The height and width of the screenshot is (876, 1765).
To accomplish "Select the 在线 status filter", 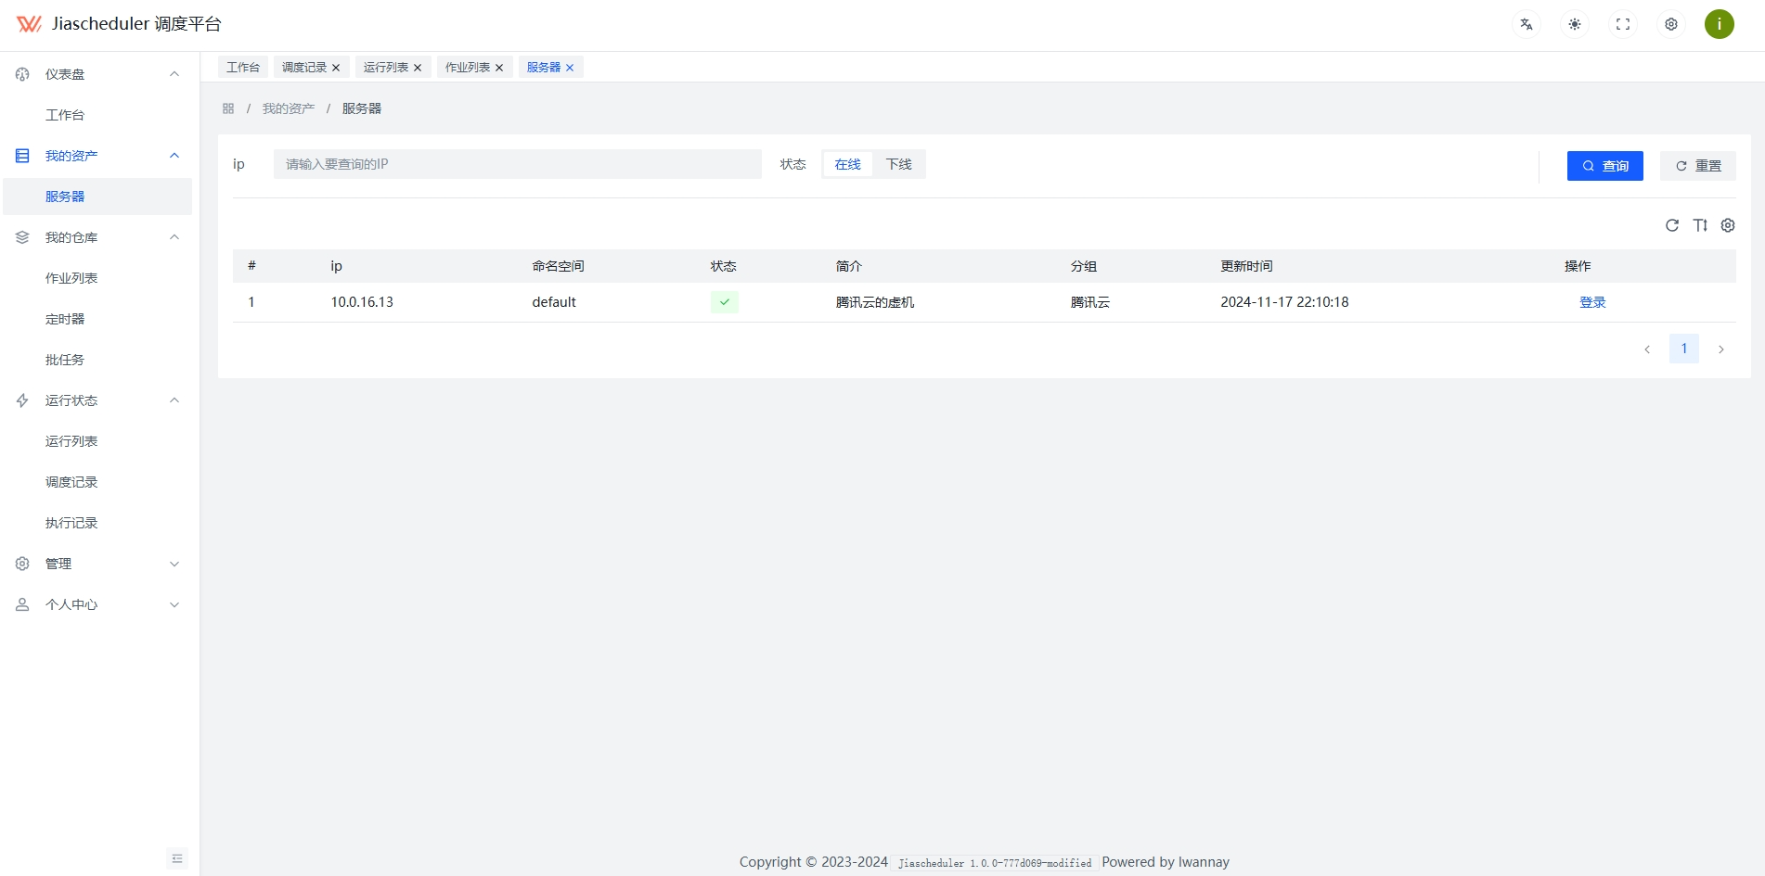I will pos(845,164).
